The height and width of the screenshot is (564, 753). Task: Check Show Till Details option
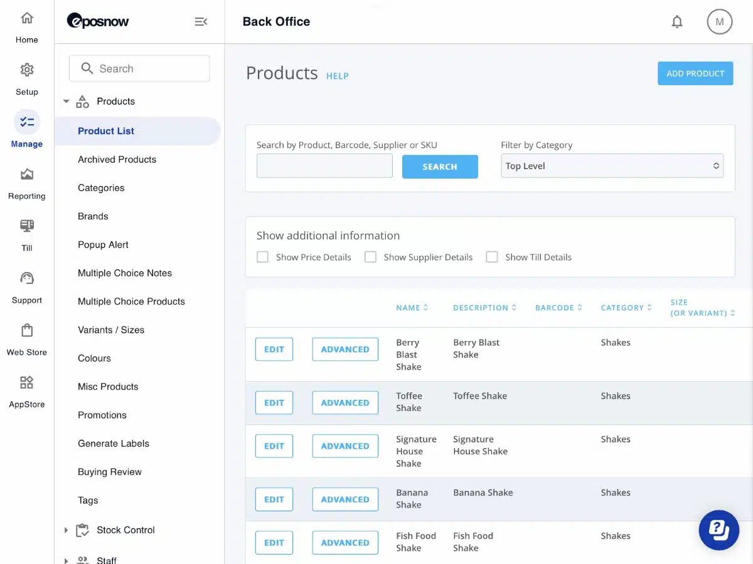point(492,257)
